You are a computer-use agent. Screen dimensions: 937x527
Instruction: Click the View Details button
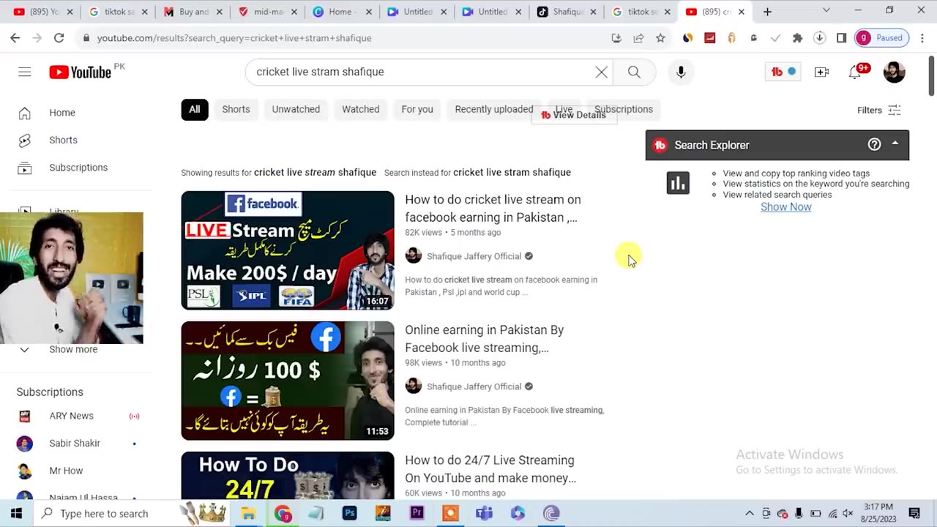click(574, 115)
